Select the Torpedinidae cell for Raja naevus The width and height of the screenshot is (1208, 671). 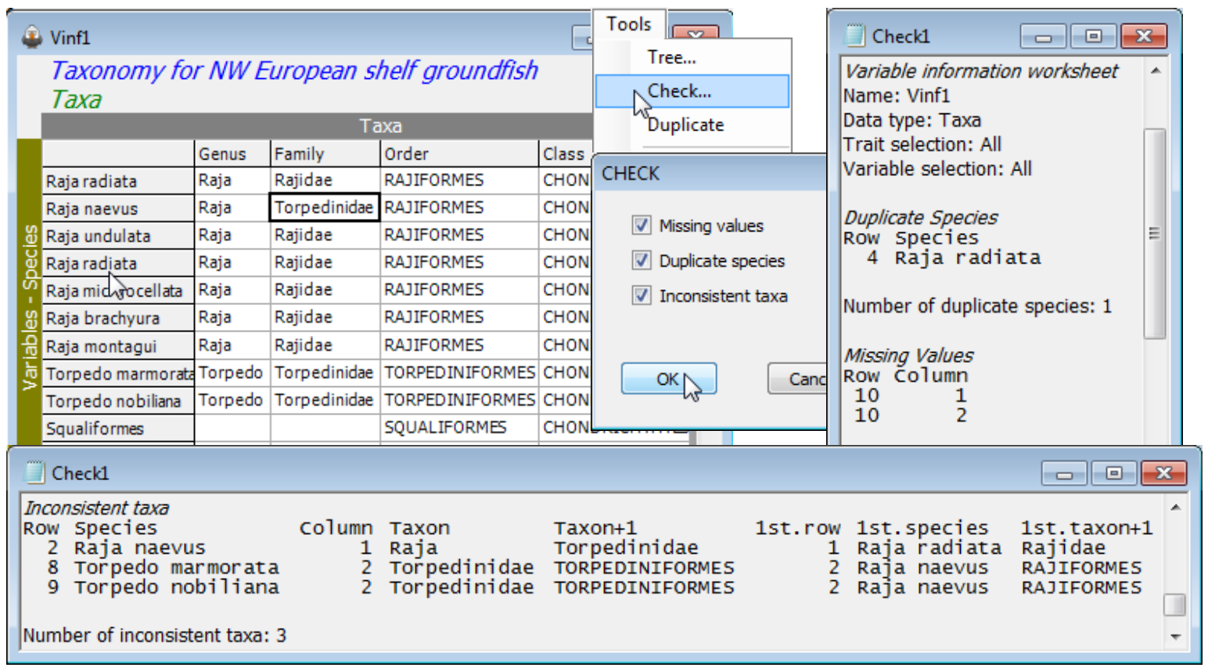point(325,207)
